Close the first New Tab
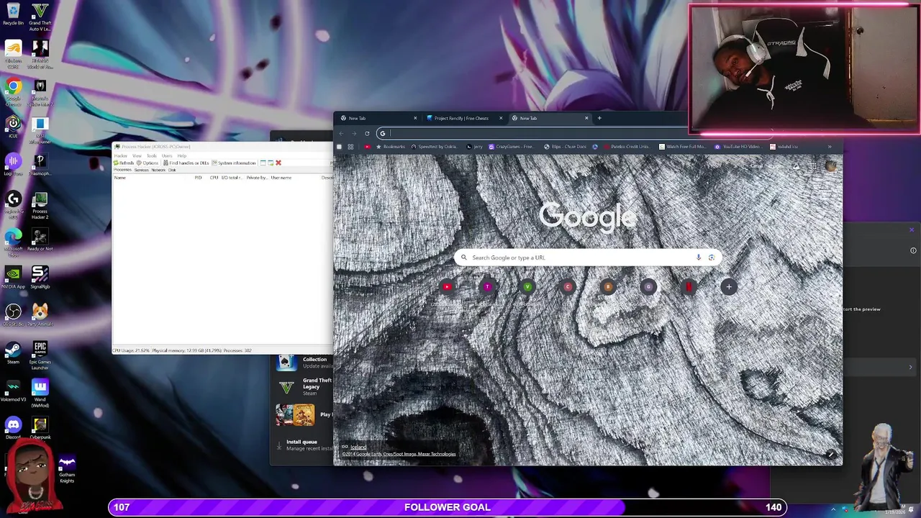Screen dimensions: 921x518 [415, 118]
